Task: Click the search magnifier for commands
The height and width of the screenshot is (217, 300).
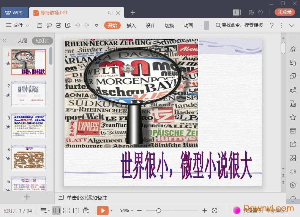Action: click(218, 25)
